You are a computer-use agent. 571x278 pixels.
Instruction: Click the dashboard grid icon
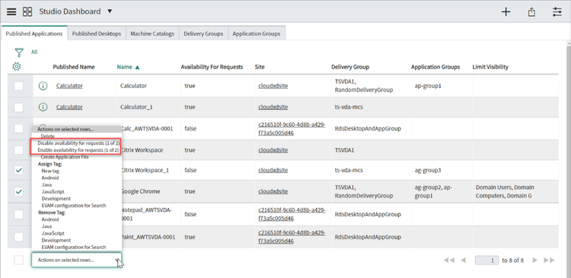point(27,11)
